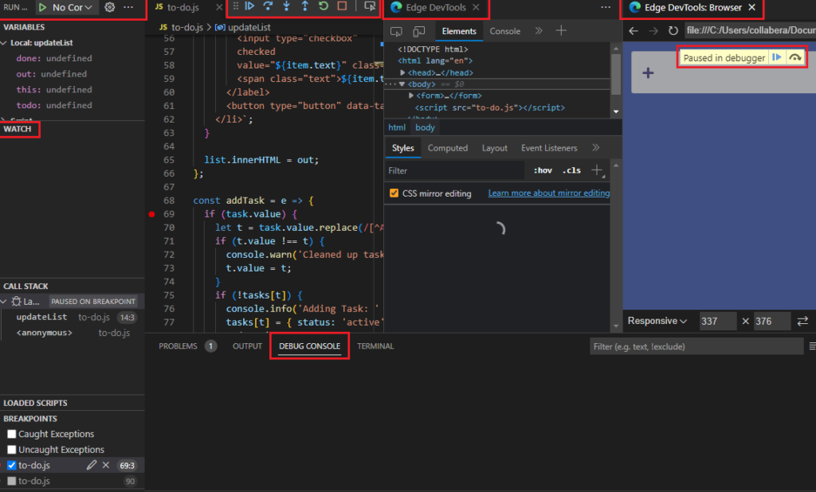Resume script from Paused in debugger overlay
The image size is (816, 492).
point(776,57)
